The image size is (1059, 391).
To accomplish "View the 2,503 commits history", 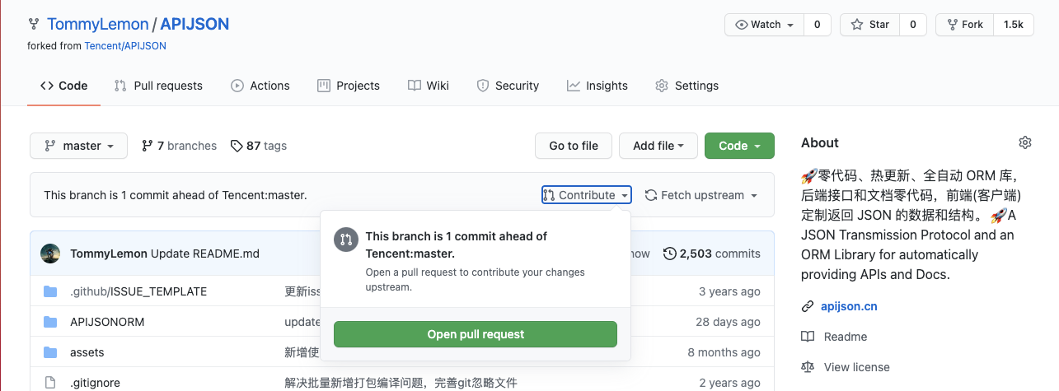I will (x=712, y=254).
